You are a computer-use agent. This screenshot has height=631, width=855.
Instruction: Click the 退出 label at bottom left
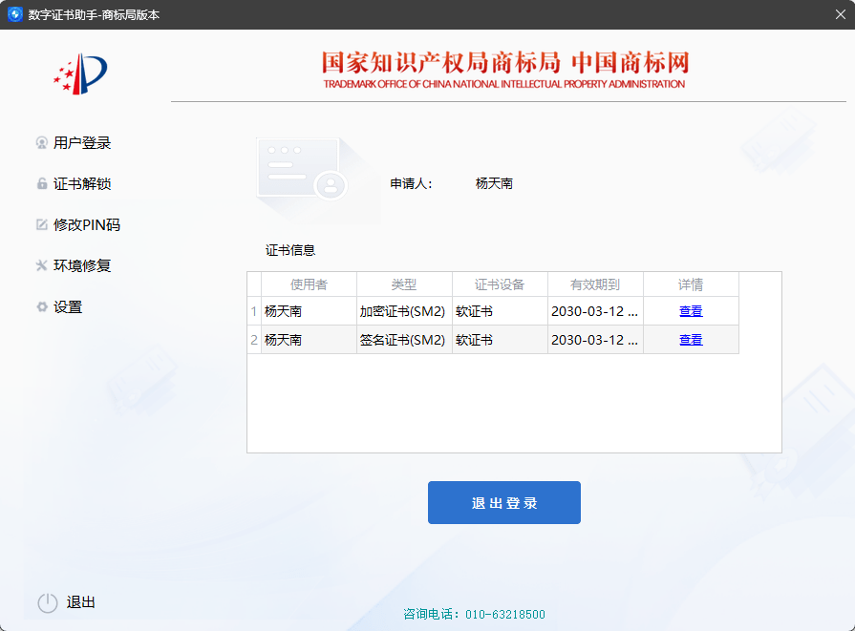(x=80, y=602)
